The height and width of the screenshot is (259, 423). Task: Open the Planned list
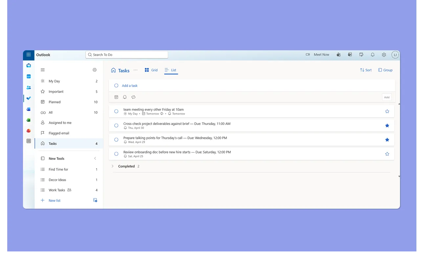[69, 102]
